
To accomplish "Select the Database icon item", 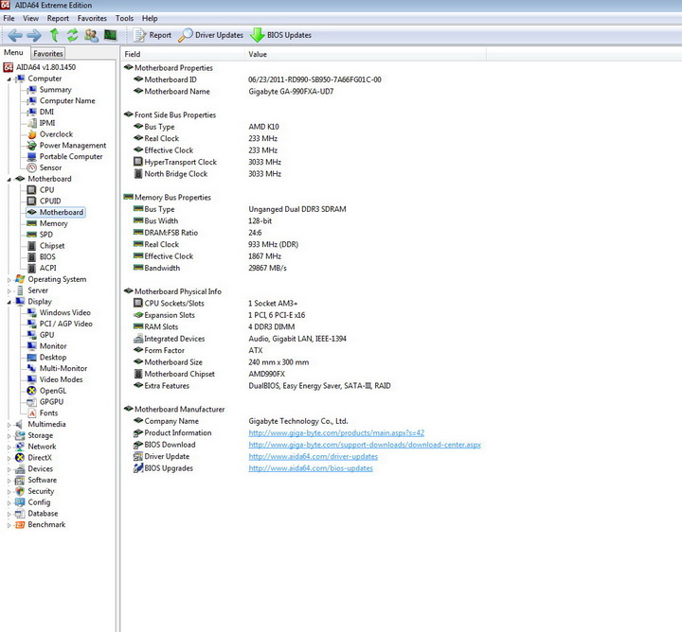I will (20, 514).
